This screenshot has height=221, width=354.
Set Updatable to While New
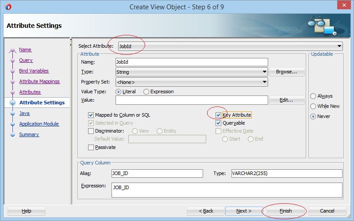pyautogui.click(x=313, y=106)
